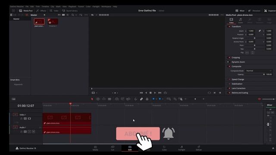
Task: Switch to the Fairlight page
Action: (x=182, y=148)
